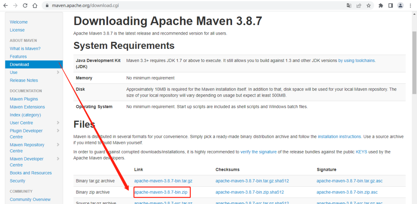The height and width of the screenshot is (204, 417).
Task: Click the 'Downloading Apache Maven 3.8.7' heading
Action: [168, 21]
